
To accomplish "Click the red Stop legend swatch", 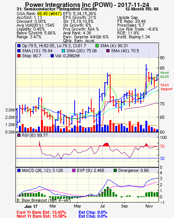I will (19, 56).
